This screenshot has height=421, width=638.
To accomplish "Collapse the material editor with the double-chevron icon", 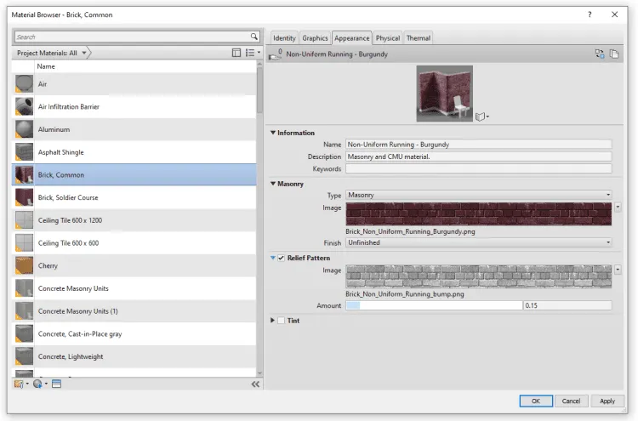I will pyautogui.click(x=255, y=384).
